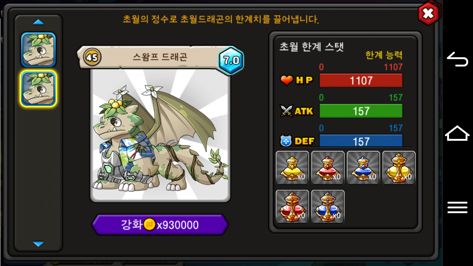Click the red HP 1107 bar

(x=361, y=81)
